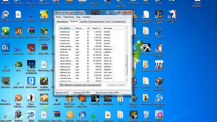Click the process list scrollbar up arrow
Viewport: 217px width, 122px height.
point(126,28)
